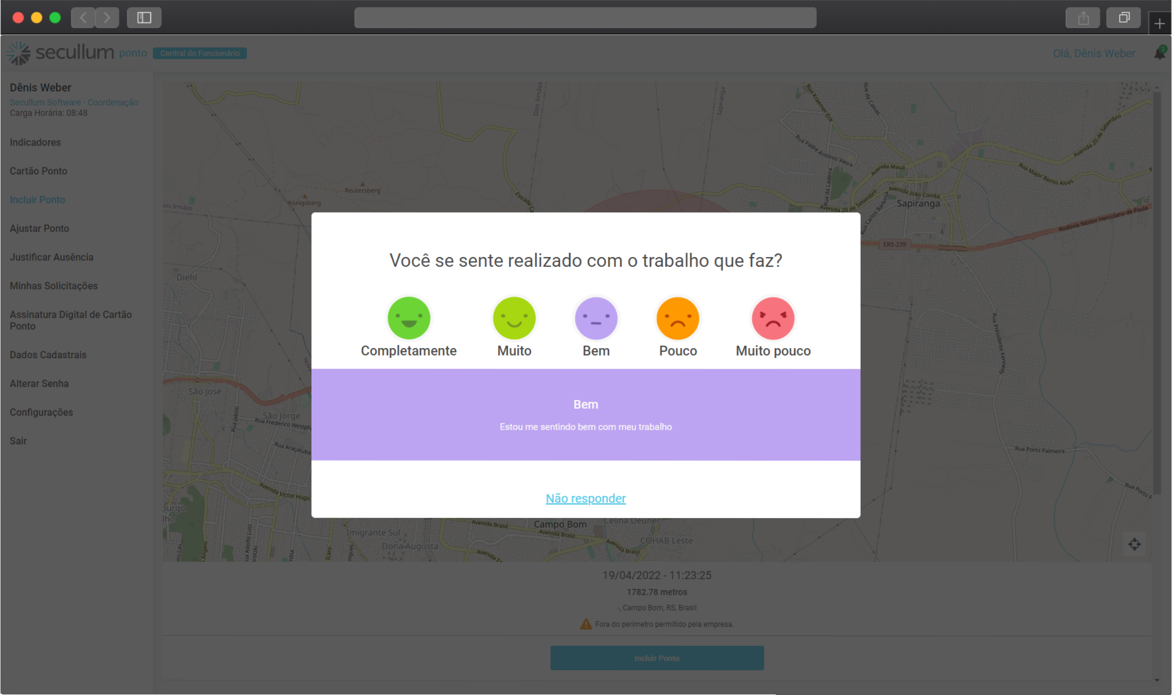
Task: Select the Pouco mood option
Action: click(x=678, y=318)
